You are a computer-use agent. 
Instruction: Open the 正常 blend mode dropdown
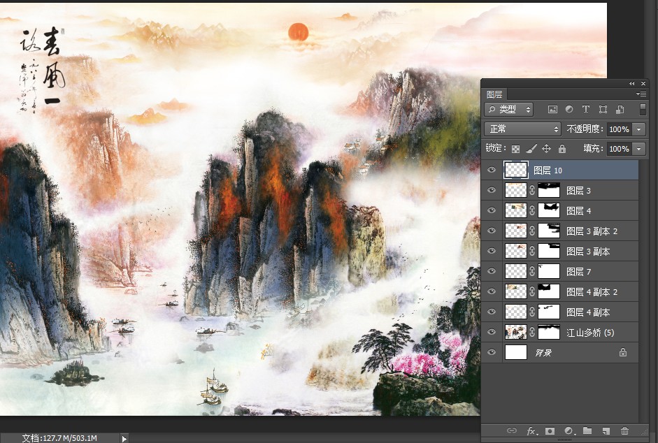coord(523,129)
